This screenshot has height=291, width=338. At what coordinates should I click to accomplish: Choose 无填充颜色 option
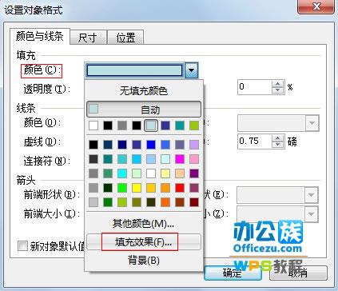point(144,91)
